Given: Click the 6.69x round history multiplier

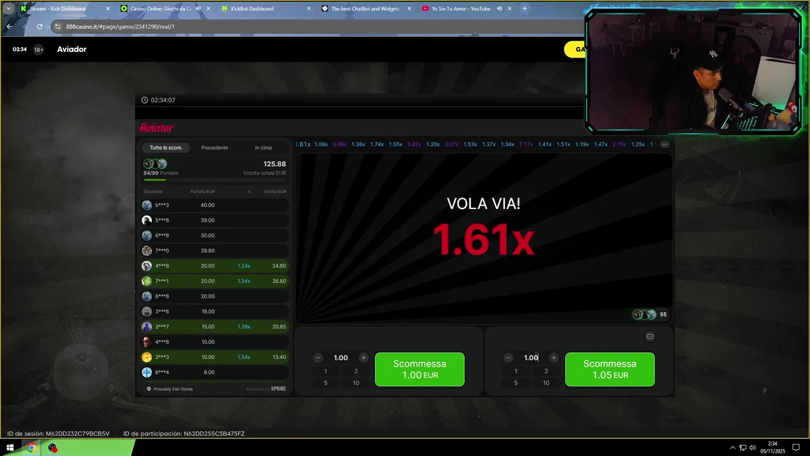Looking at the screenshot, I should pos(339,144).
